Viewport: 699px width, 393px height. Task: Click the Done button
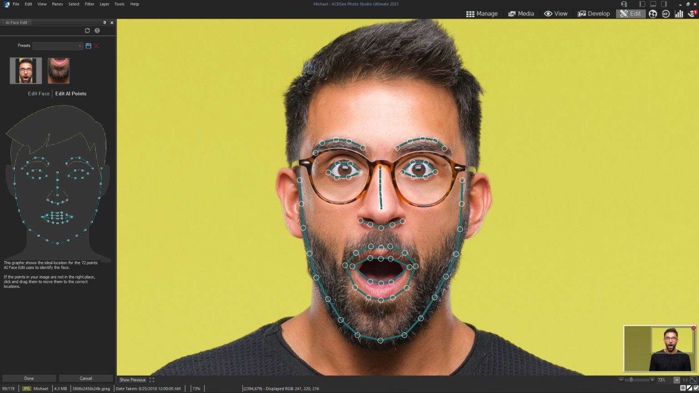(x=29, y=378)
